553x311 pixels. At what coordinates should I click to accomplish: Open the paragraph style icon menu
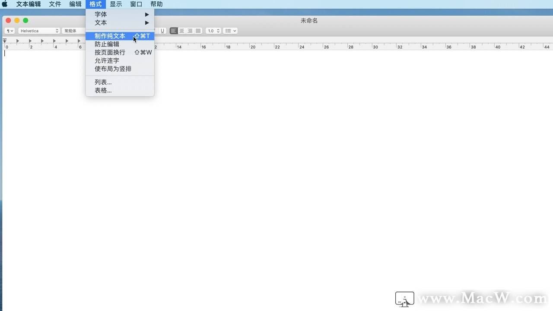coord(10,31)
